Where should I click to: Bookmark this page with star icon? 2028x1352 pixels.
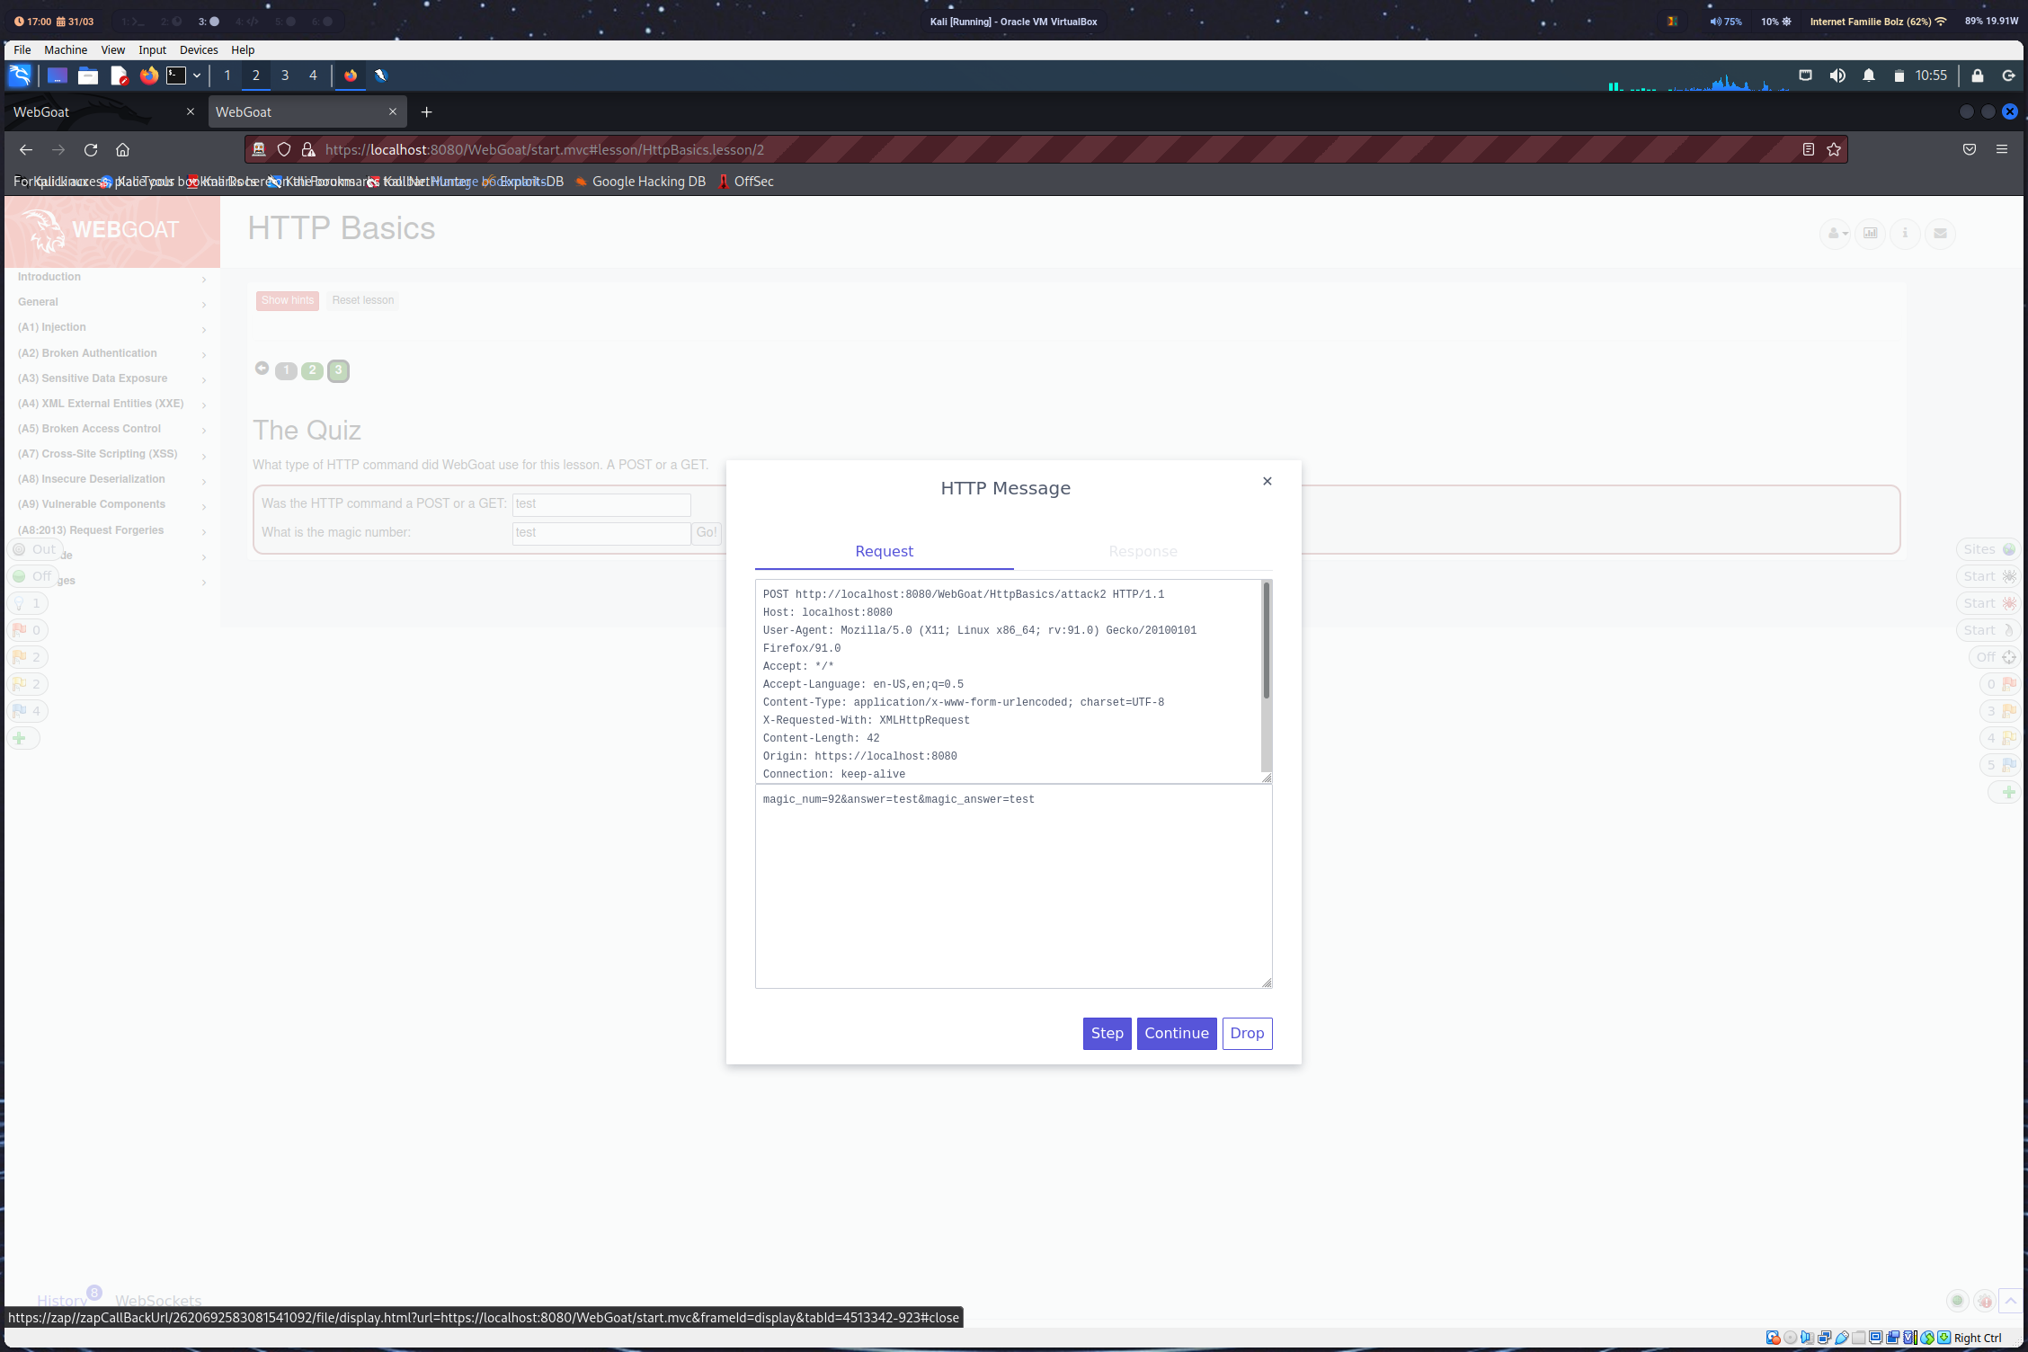coord(1834,150)
